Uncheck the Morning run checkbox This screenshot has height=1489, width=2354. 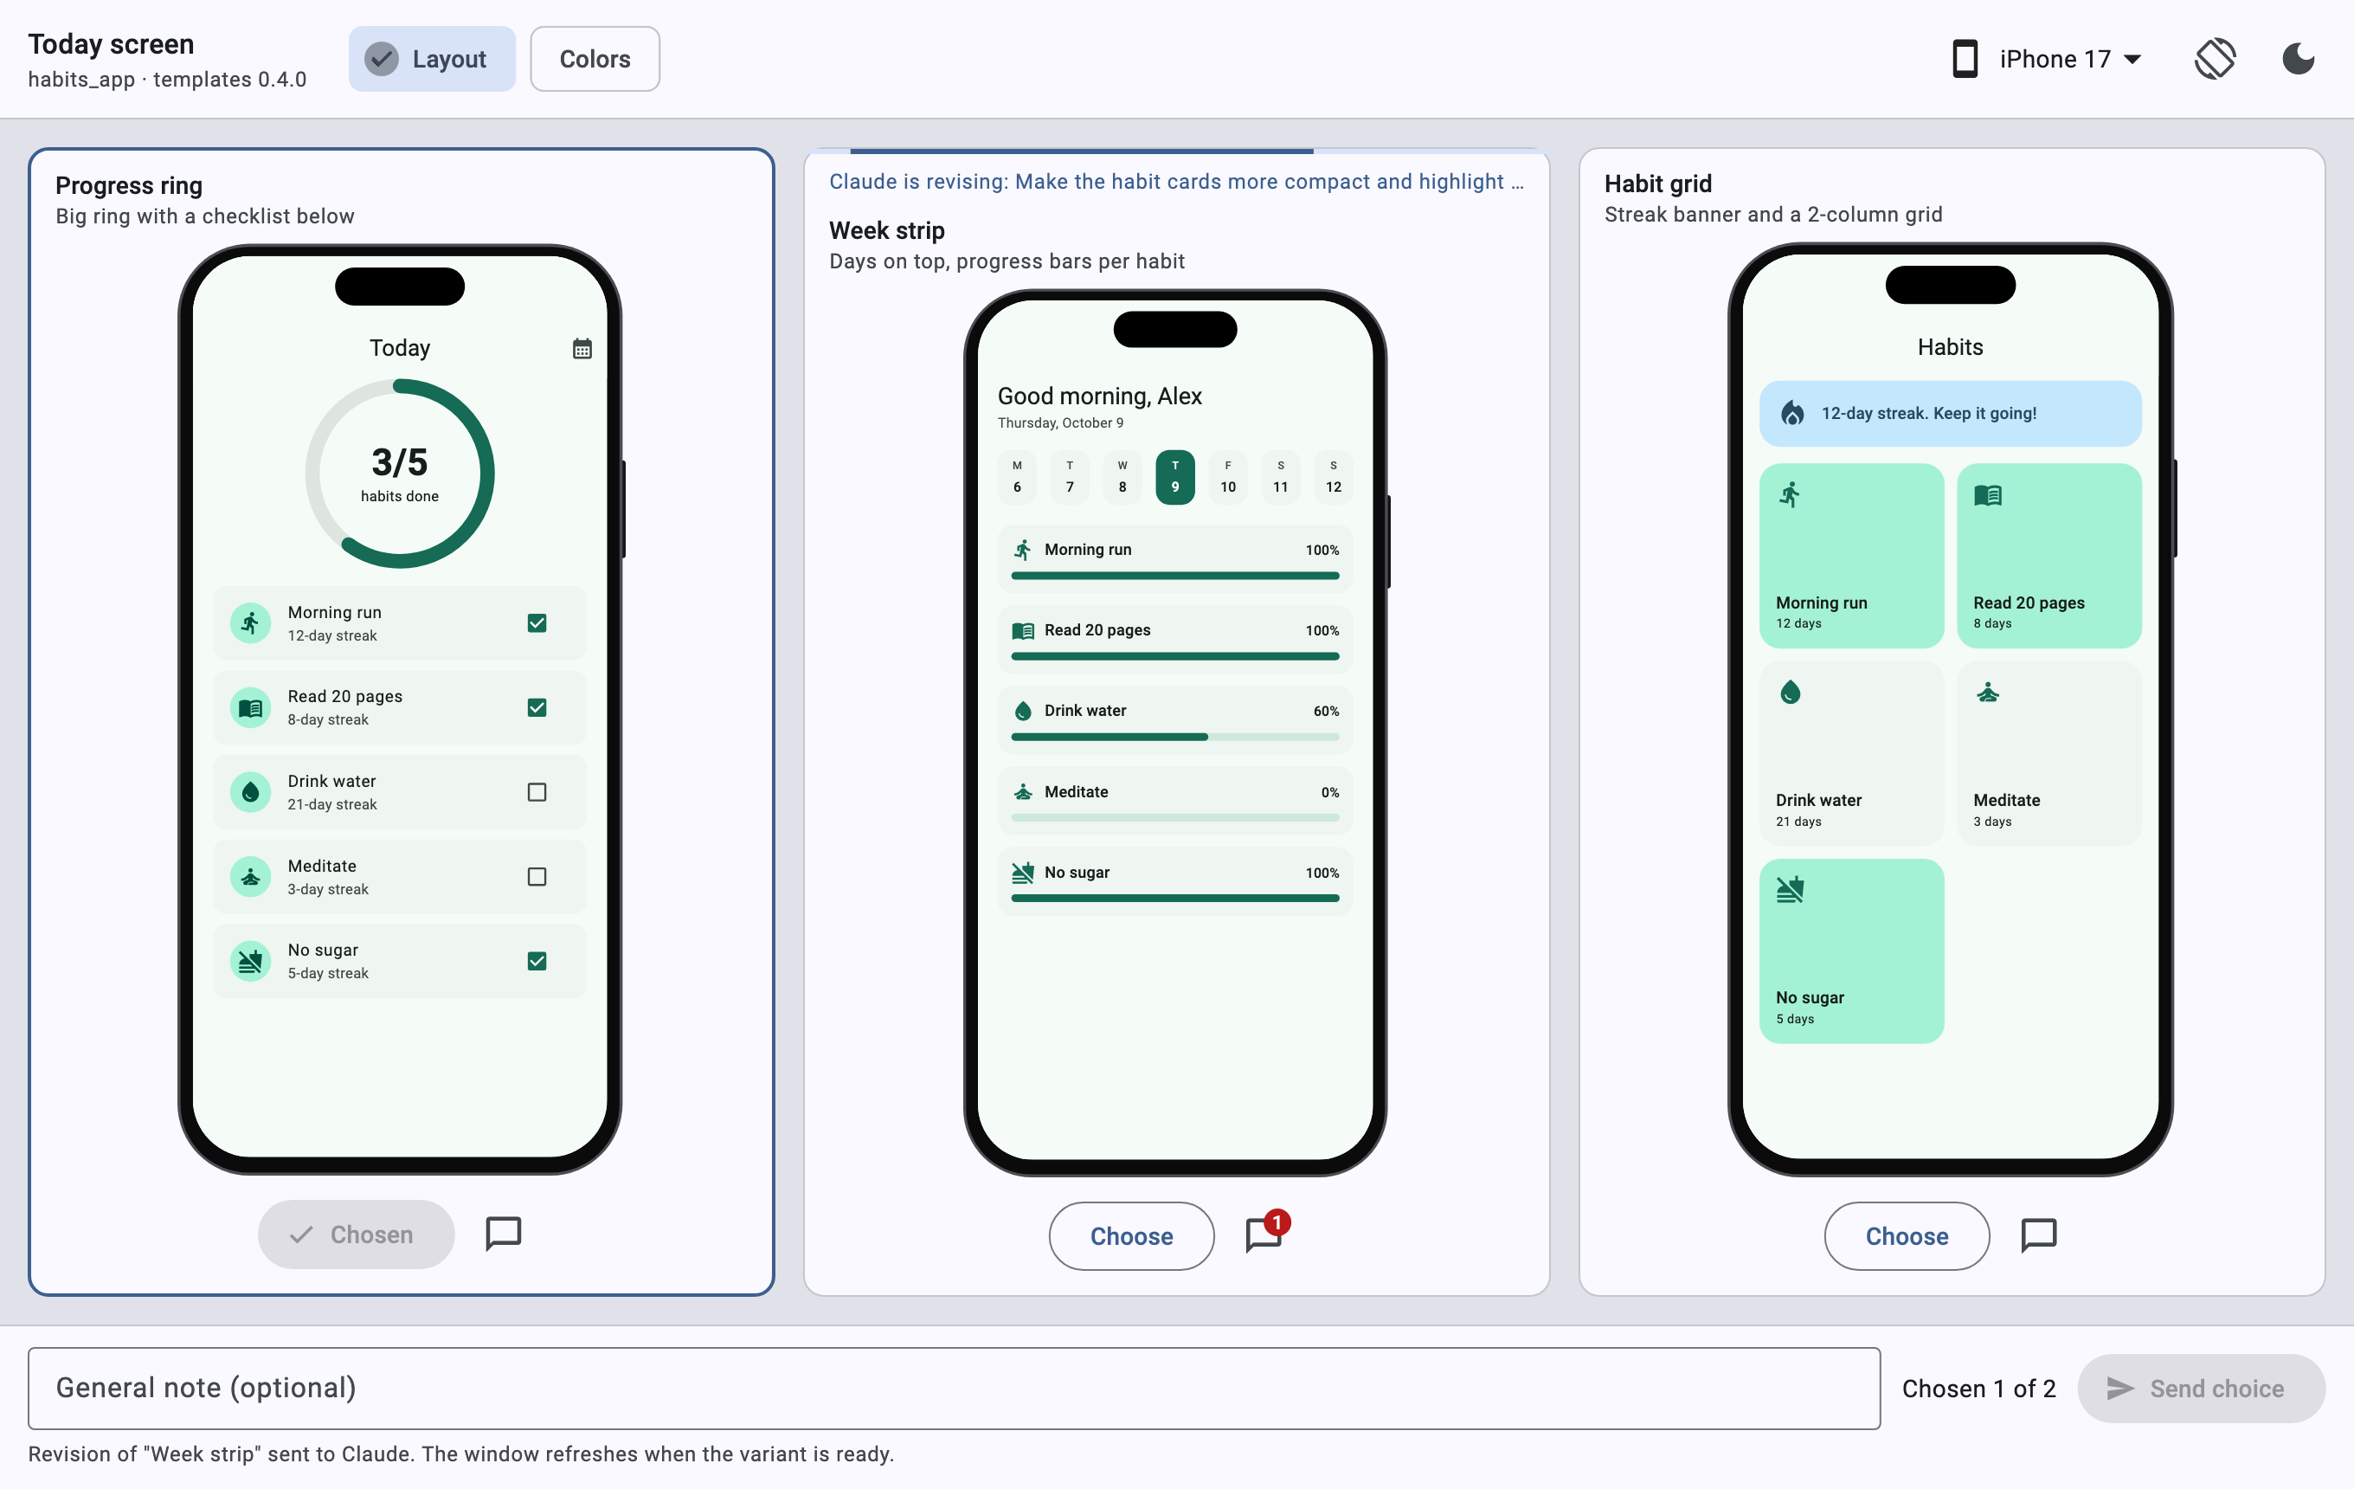pos(537,622)
